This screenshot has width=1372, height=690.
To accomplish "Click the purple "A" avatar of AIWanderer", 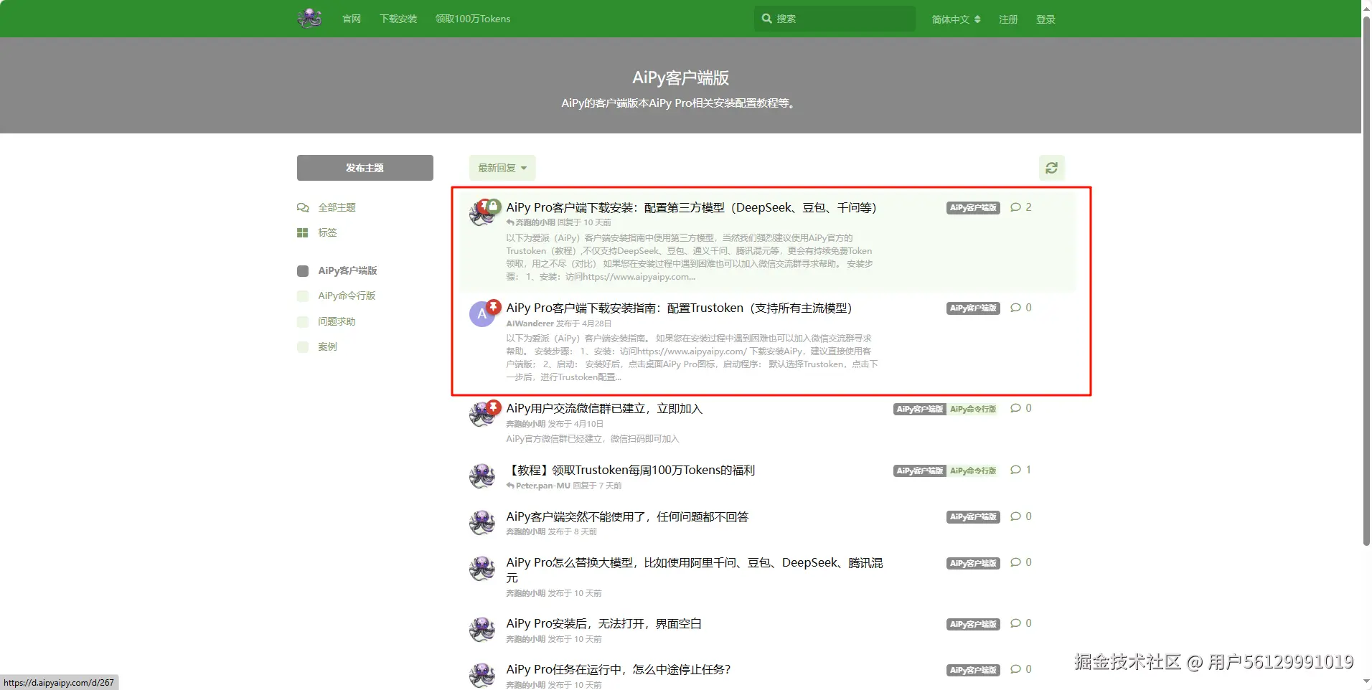I will (x=481, y=314).
